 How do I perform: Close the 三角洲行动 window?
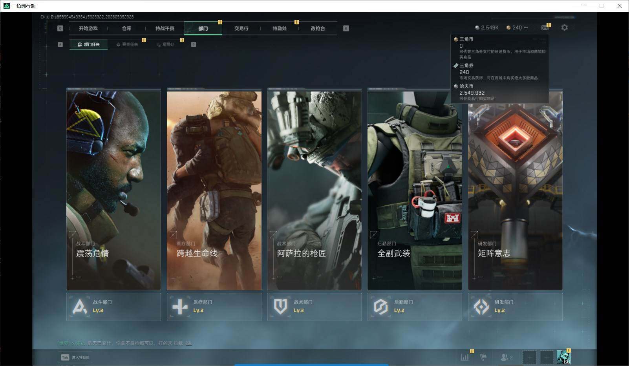tap(620, 6)
